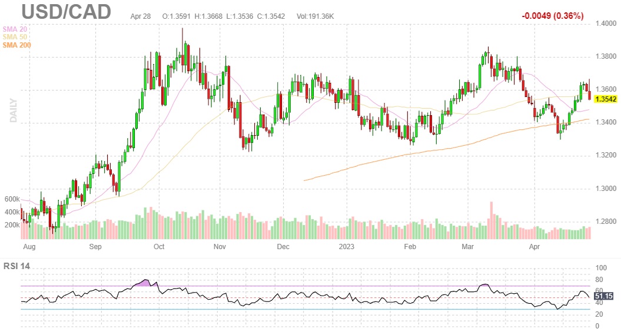Click the 1.3000 price axis label
This screenshot has height=332, width=621.
(x=606, y=189)
